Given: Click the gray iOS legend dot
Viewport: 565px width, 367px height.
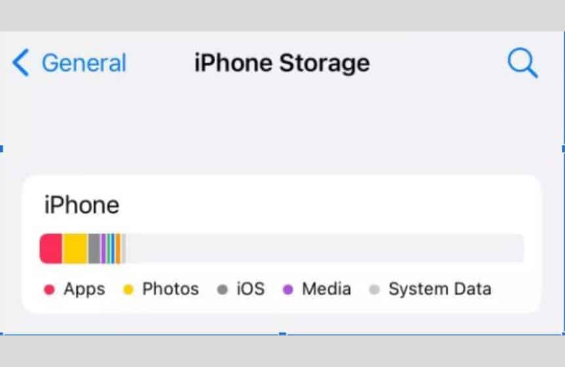Looking at the screenshot, I should pos(223,290).
